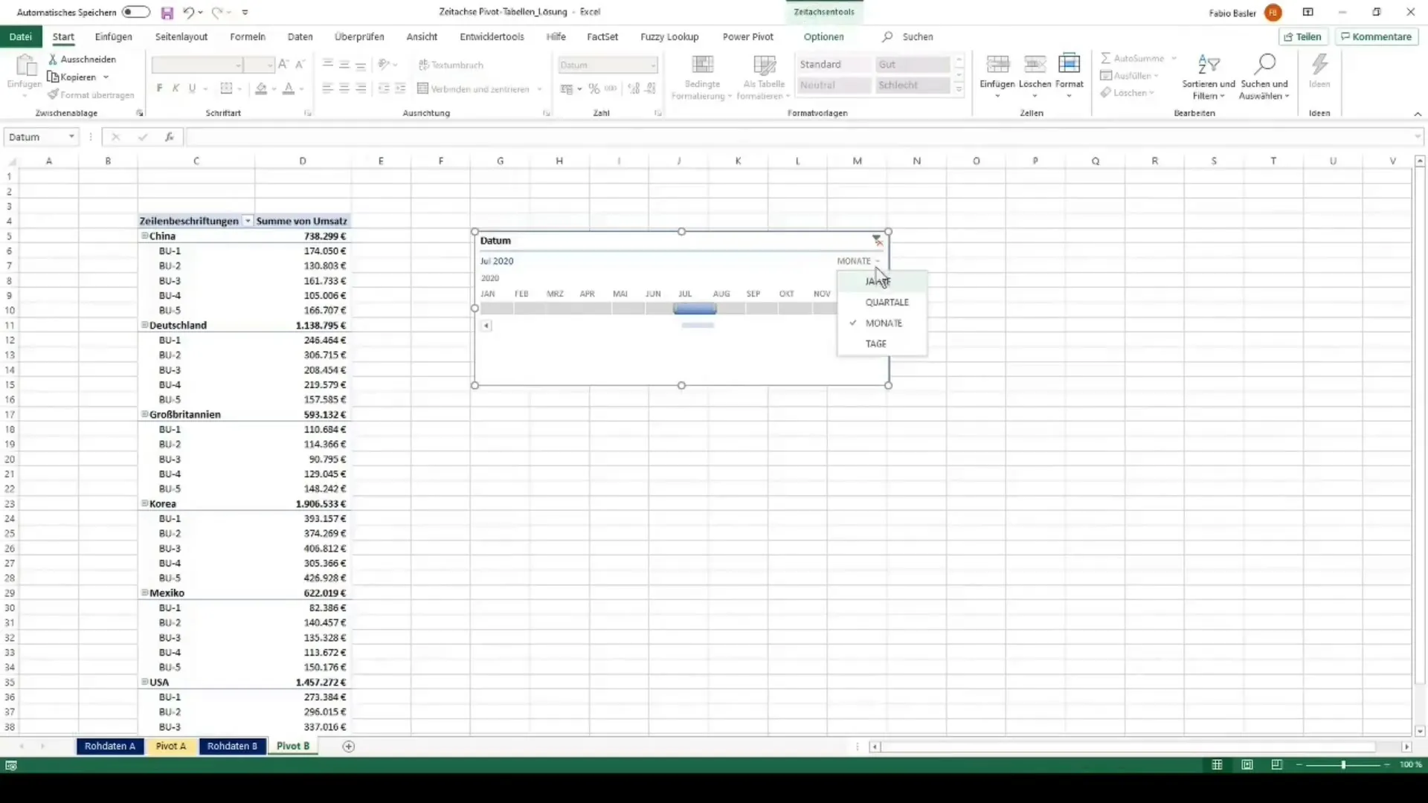Click the zoom in plus icon
Viewport: 1428px width, 803px height.
click(1387, 765)
